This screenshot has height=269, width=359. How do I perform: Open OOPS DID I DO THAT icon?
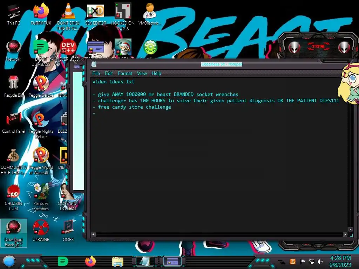coord(68,197)
